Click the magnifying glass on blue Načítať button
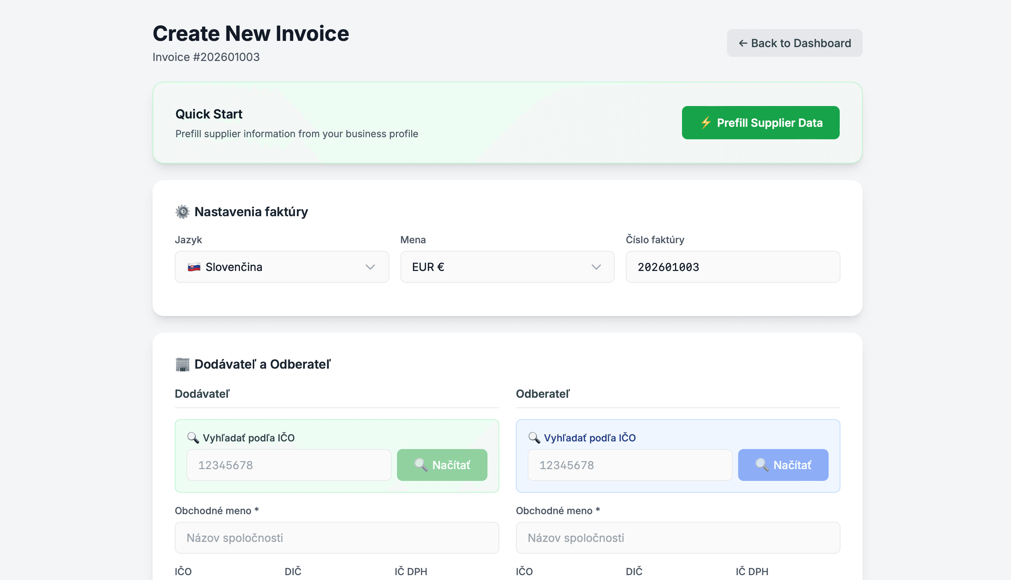The image size is (1011, 580). click(x=761, y=465)
